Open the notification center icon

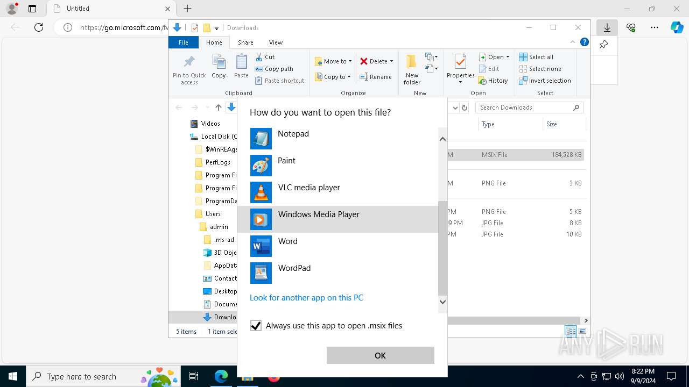[671, 376]
